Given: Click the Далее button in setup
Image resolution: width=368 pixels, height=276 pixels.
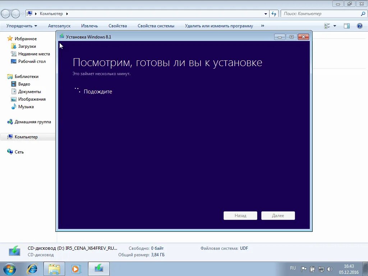Looking at the screenshot, I should click(x=278, y=216).
